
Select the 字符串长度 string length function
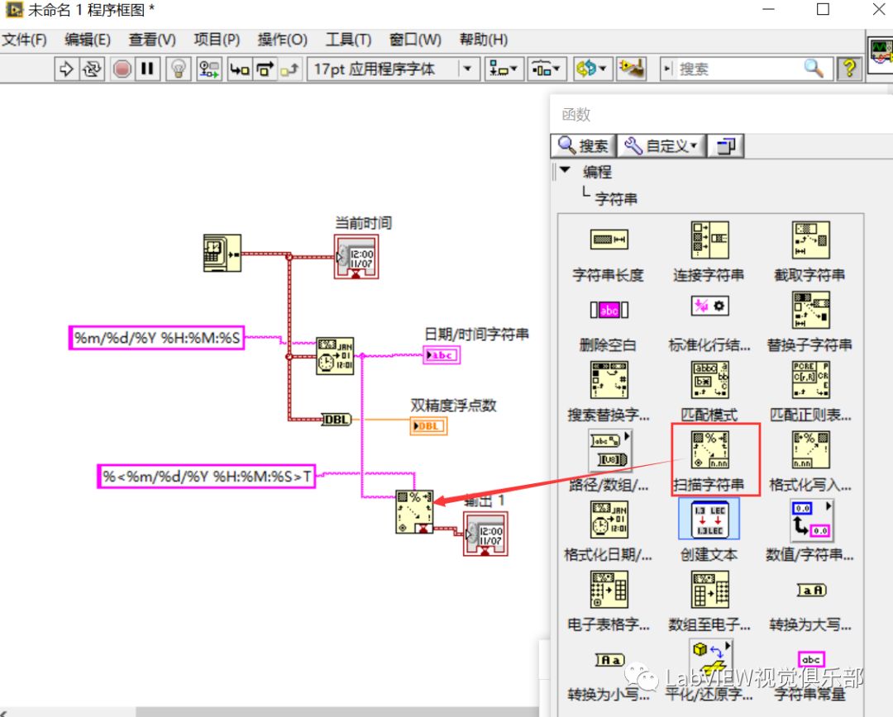[x=607, y=240]
